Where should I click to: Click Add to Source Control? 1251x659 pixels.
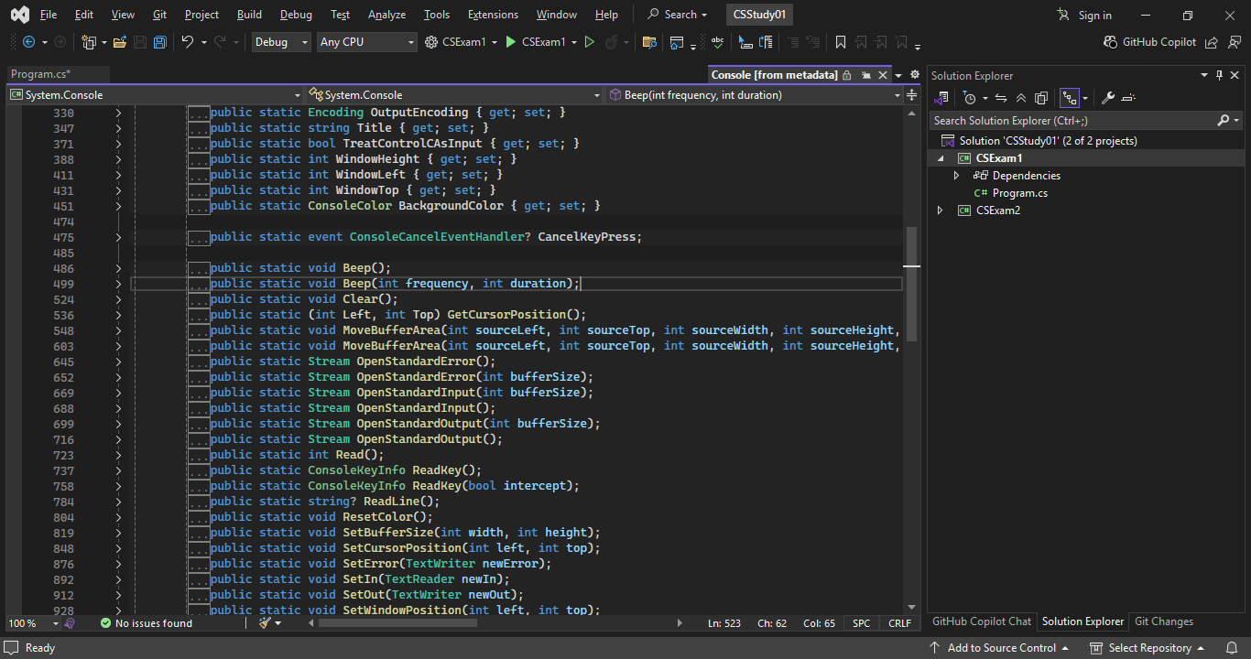point(1001,648)
